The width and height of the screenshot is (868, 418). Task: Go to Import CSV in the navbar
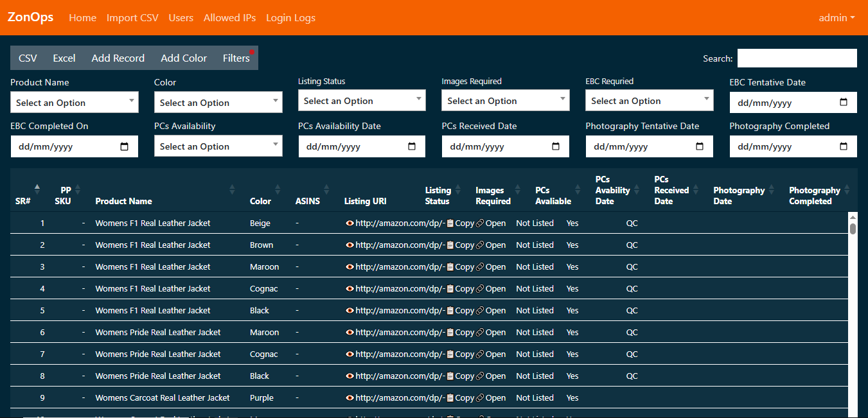[132, 18]
